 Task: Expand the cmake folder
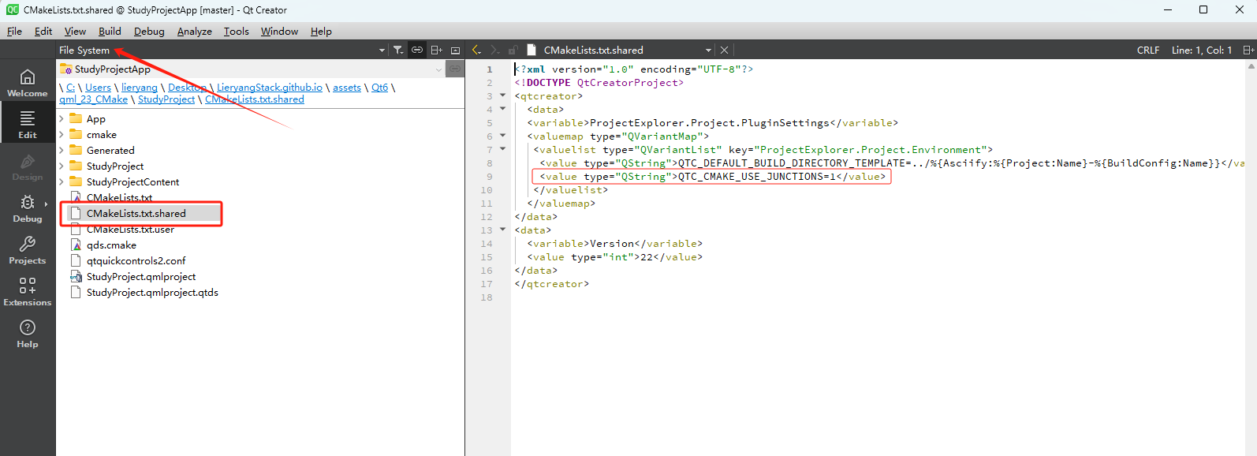click(x=62, y=135)
